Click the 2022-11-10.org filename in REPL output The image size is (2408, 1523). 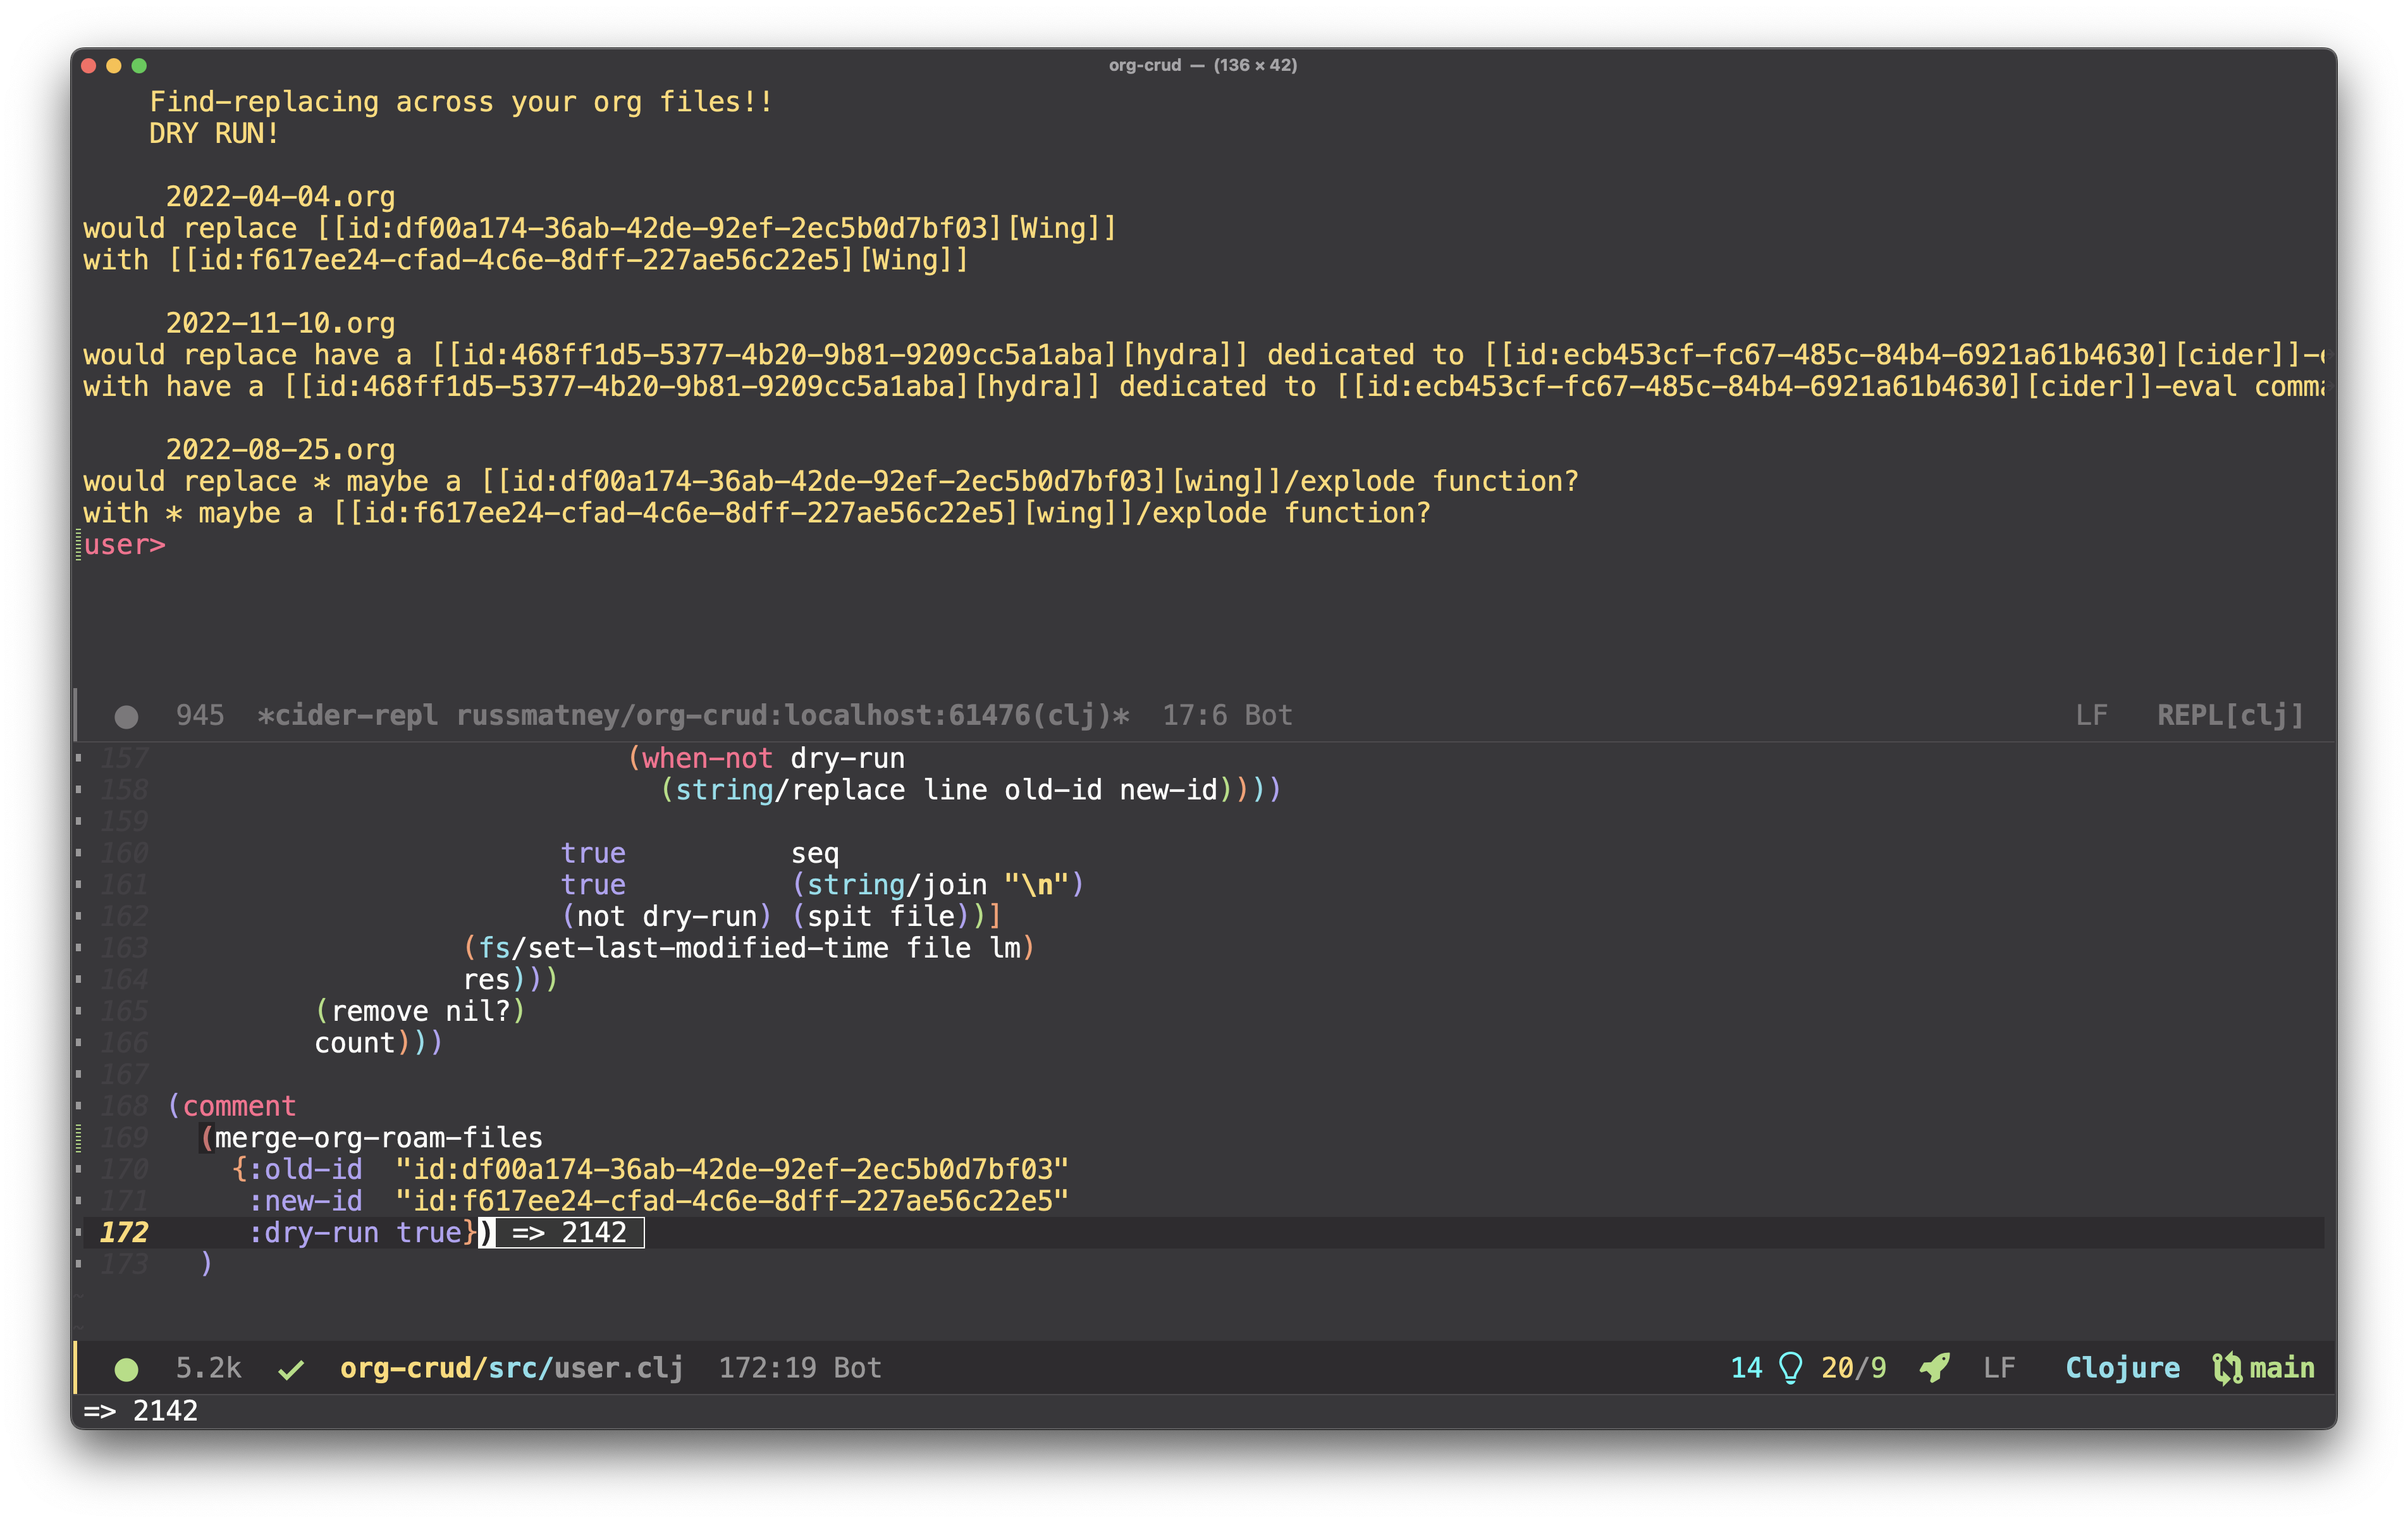tap(280, 323)
